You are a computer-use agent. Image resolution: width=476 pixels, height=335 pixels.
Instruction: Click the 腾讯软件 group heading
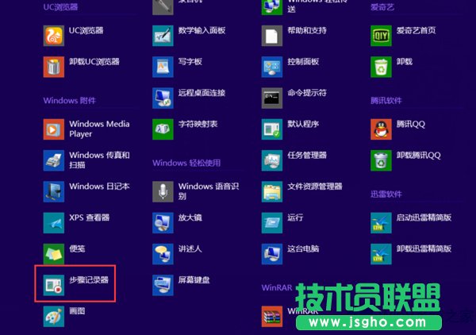[x=386, y=101]
